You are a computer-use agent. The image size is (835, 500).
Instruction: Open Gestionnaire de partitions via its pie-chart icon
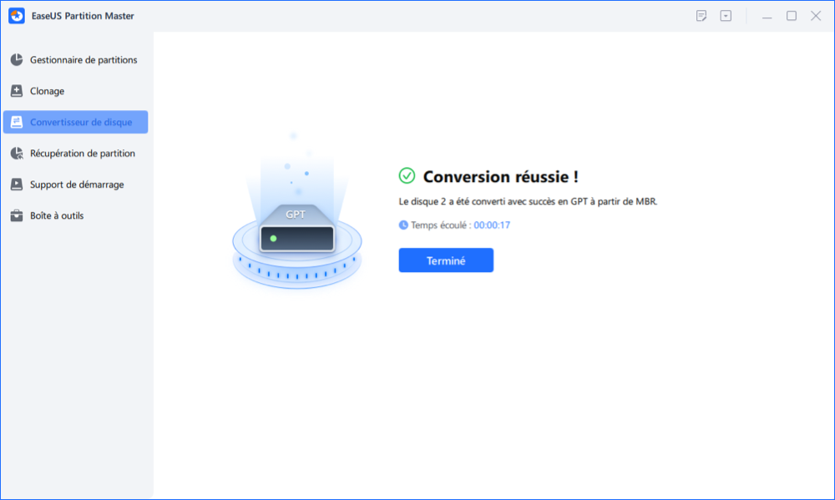pyautogui.click(x=17, y=60)
